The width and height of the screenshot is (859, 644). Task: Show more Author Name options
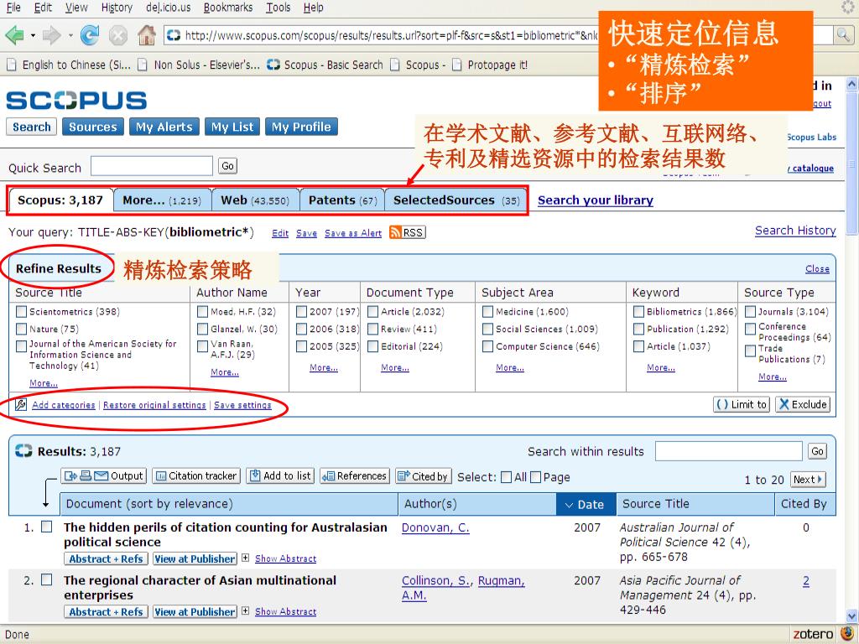pos(225,372)
